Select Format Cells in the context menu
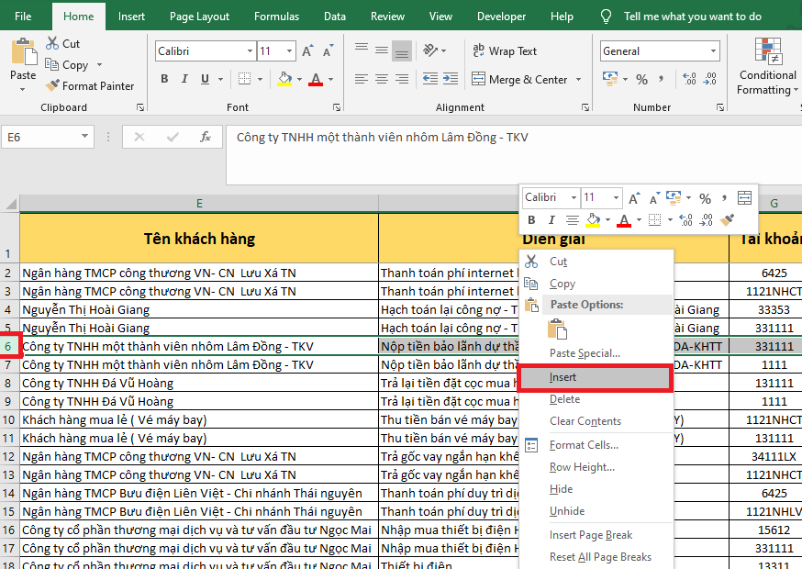The height and width of the screenshot is (569, 802). 585,445
